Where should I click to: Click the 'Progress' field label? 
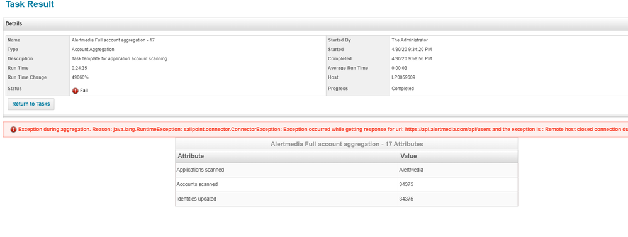coord(338,89)
